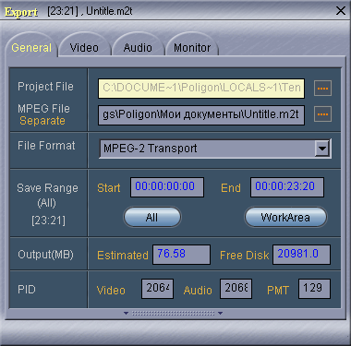Set save range with the All button

coord(152,217)
